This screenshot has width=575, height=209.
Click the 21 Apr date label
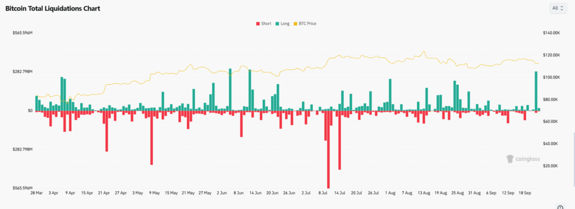click(104, 193)
